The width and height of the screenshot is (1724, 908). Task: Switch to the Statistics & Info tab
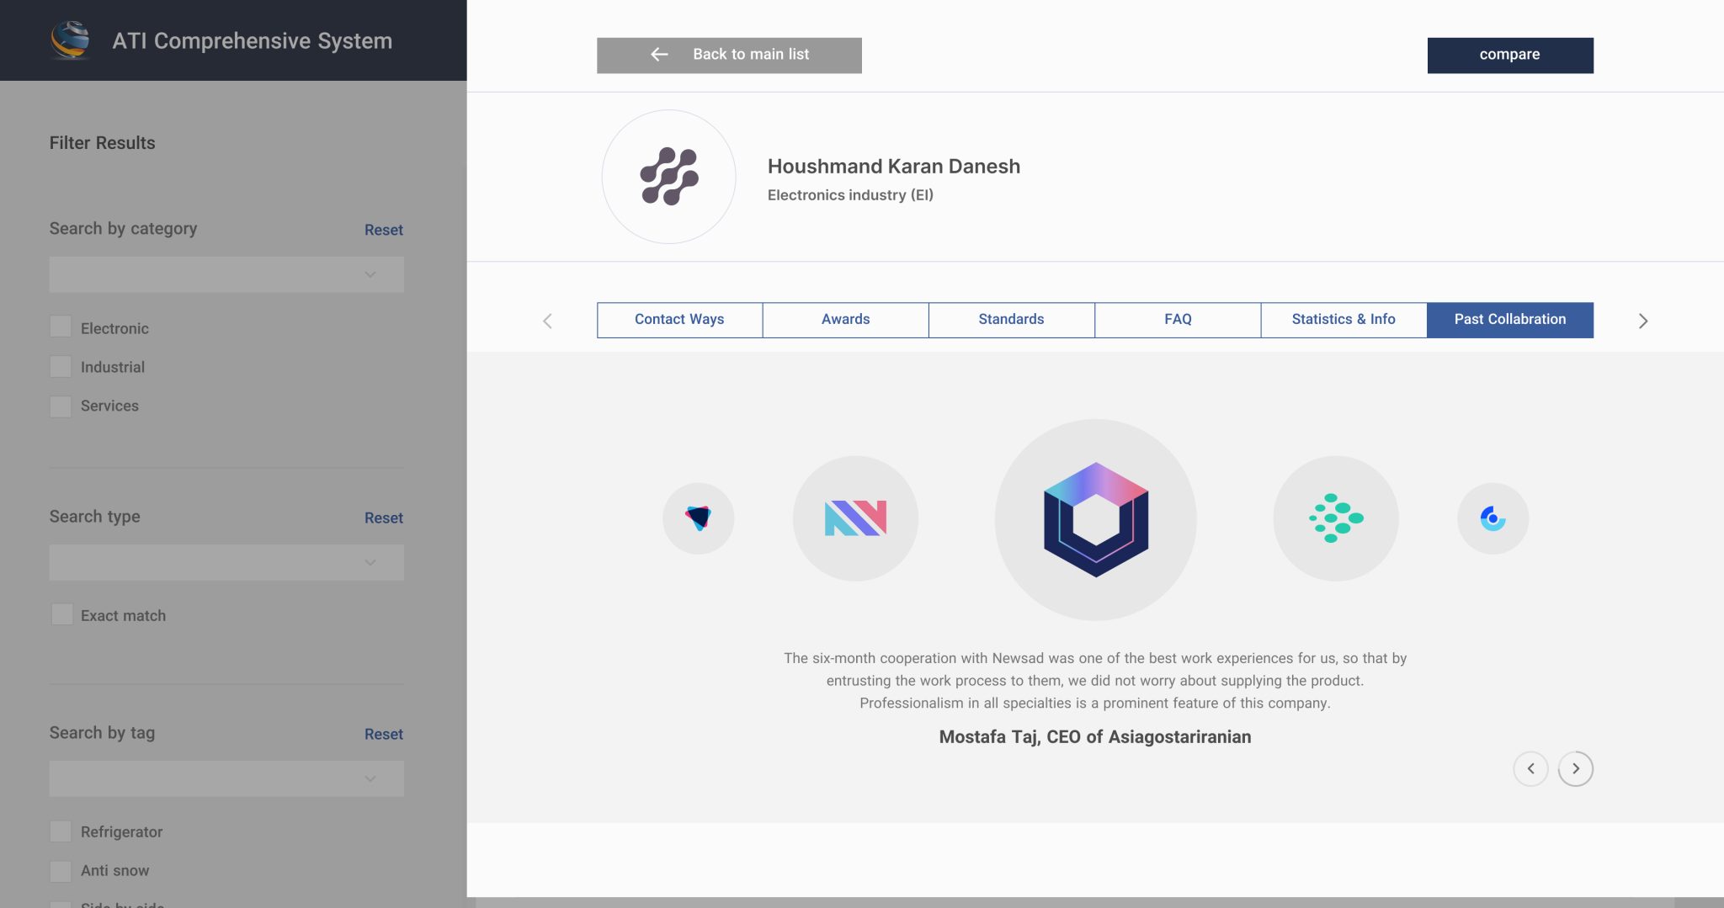[1344, 320]
